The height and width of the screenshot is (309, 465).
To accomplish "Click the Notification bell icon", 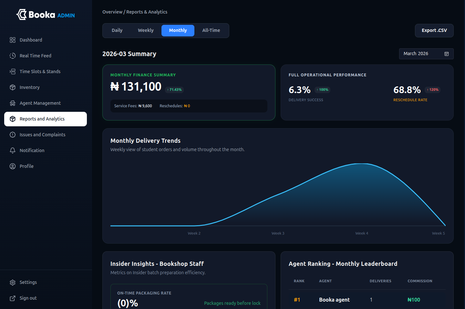I will point(13,150).
